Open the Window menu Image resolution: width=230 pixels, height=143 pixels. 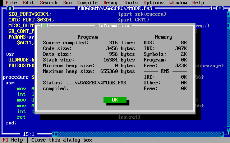click(178, 3)
